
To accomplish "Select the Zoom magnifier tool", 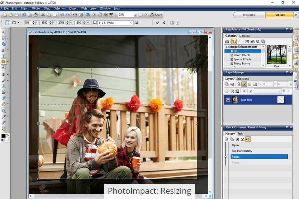I will [x=3, y=111].
